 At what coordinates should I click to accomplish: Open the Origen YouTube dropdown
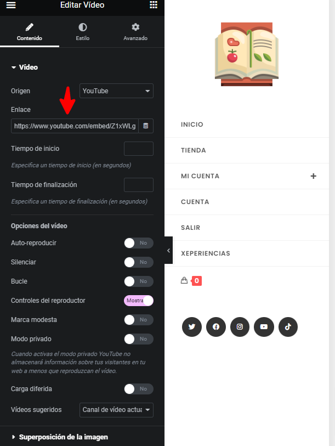pos(116,91)
